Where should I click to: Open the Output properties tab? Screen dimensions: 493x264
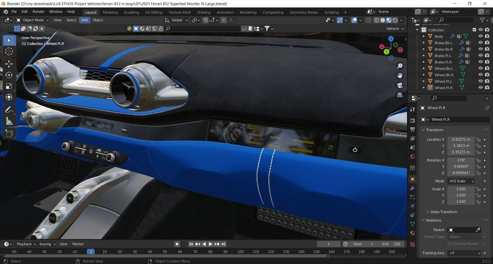click(x=412, y=129)
